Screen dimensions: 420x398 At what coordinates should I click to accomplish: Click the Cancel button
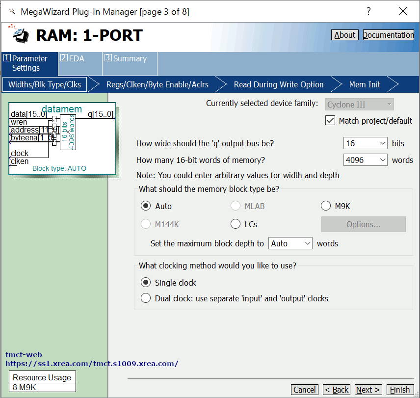(x=305, y=390)
